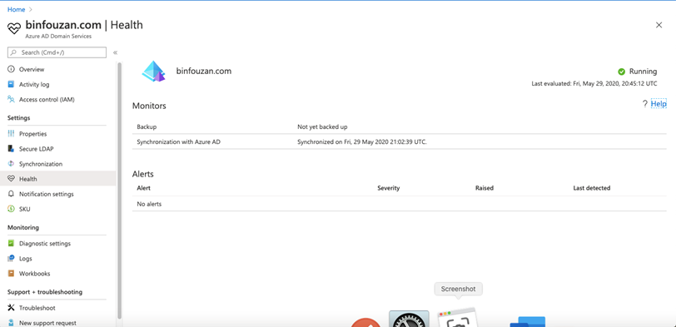The height and width of the screenshot is (327, 676).
Task: Click the Troubleshoot wrench icon
Action: click(x=11, y=308)
